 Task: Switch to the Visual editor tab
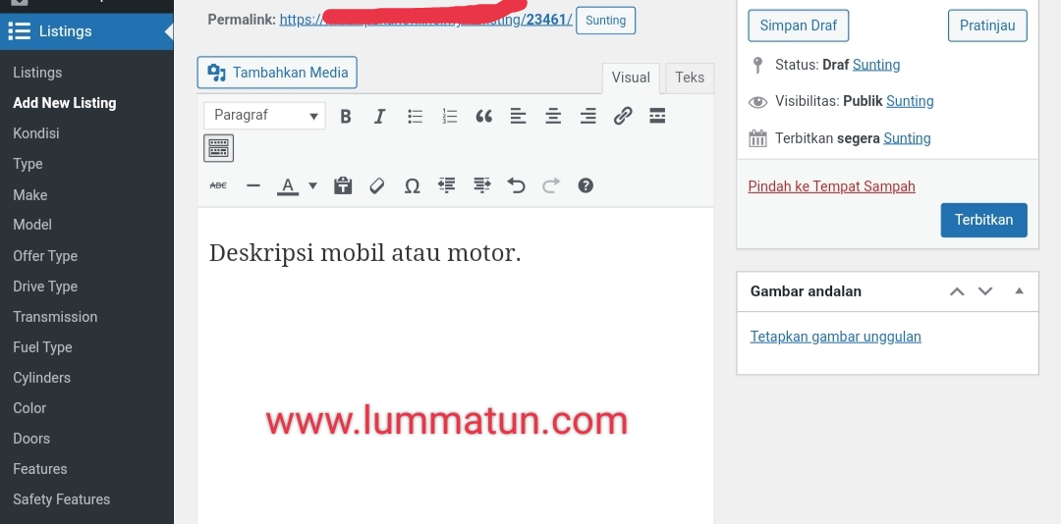pos(631,78)
